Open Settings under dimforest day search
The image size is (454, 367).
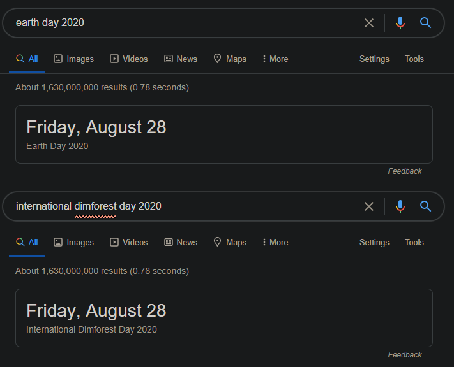coord(374,243)
